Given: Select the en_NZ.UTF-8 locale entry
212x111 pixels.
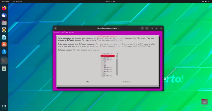Looking at the screenshot, I should click(106, 70).
